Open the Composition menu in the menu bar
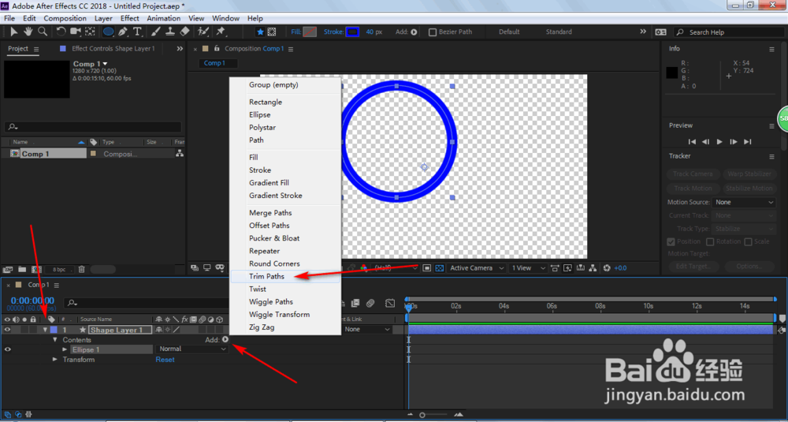788x422 pixels. pyautogui.click(x=65, y=18)
